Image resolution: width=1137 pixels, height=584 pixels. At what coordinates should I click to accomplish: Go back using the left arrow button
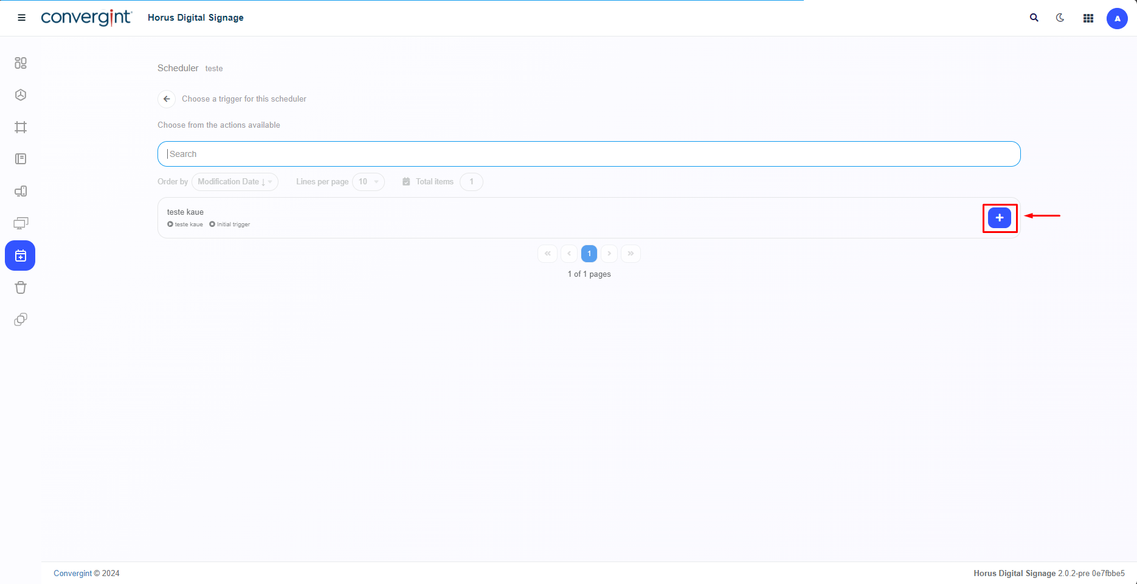(x=167, y=99)
